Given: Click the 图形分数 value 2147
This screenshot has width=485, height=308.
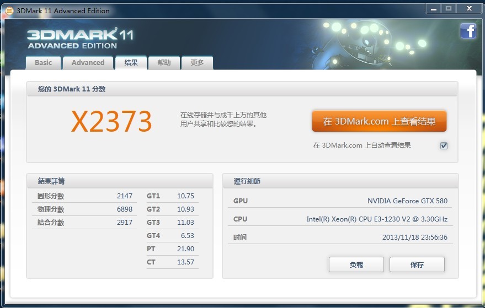Looking at the screenshot, I should (125, 196).
